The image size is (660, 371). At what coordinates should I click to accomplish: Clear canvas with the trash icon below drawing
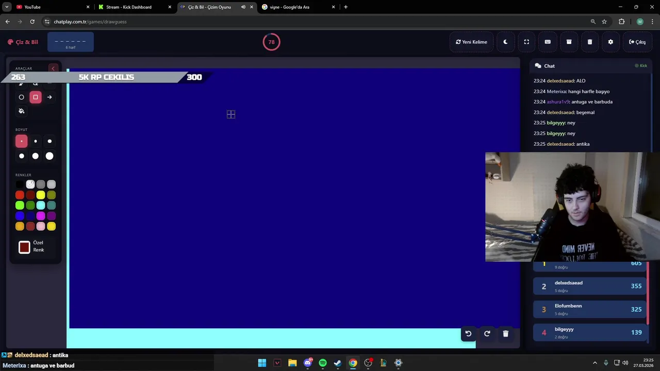(x=505, y=333)
